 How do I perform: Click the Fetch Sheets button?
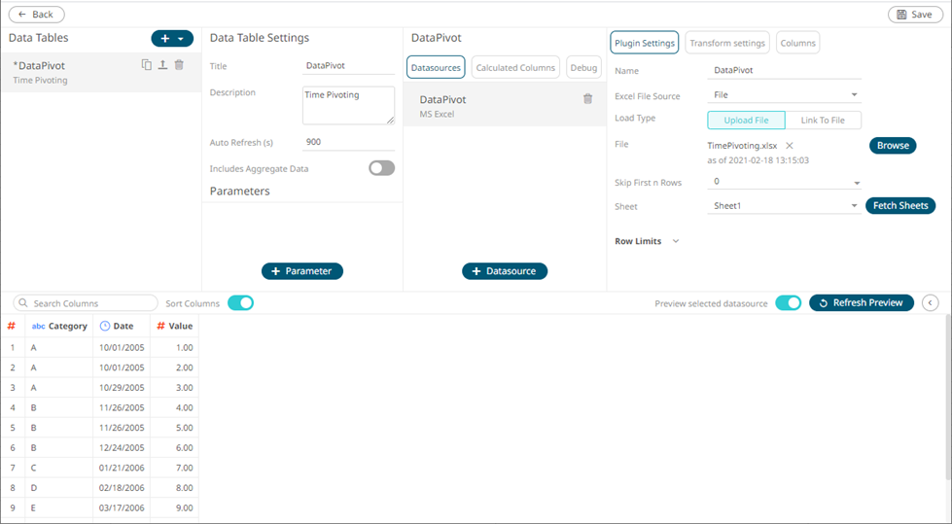pyautogui.click(x=899, y=206)
